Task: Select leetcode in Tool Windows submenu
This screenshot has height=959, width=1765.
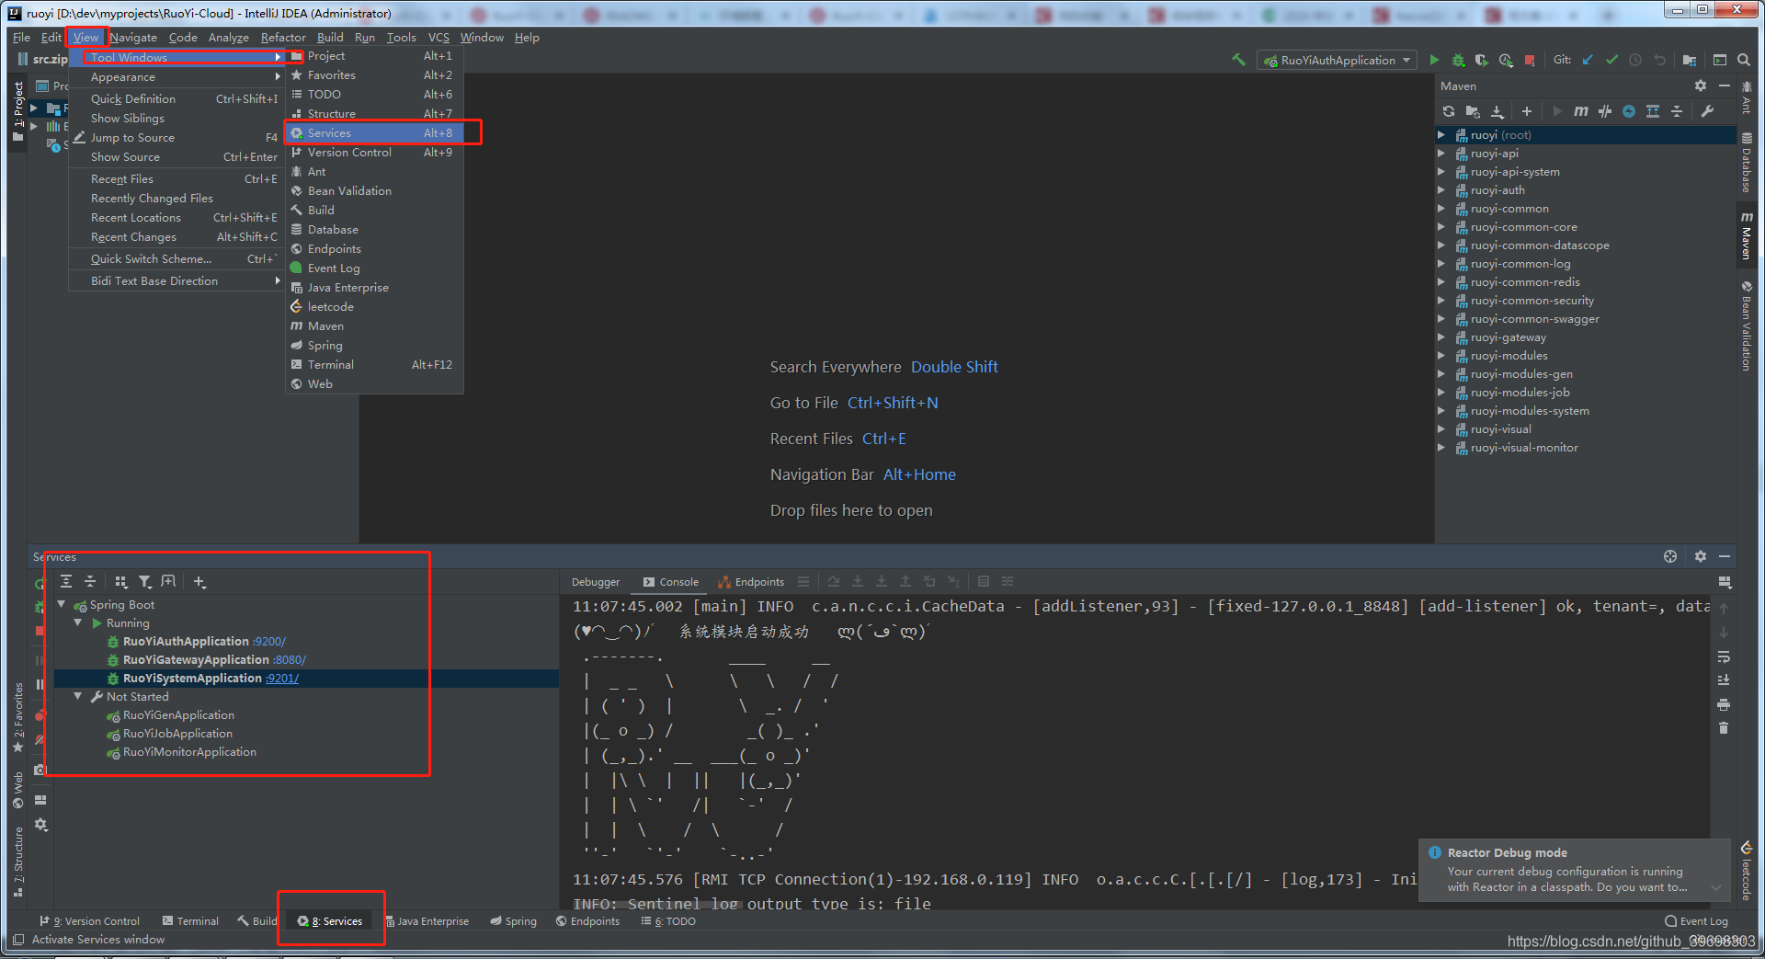Action: 373,306
